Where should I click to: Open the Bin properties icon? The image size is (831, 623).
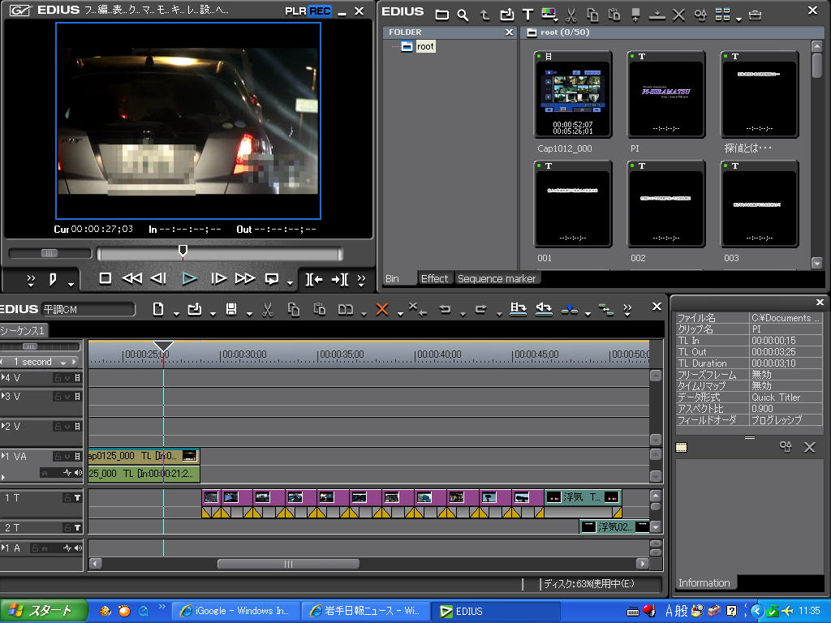[x=700, y=15]
